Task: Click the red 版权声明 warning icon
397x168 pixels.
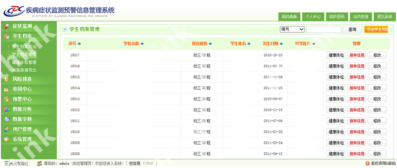Action: point(368,164)
